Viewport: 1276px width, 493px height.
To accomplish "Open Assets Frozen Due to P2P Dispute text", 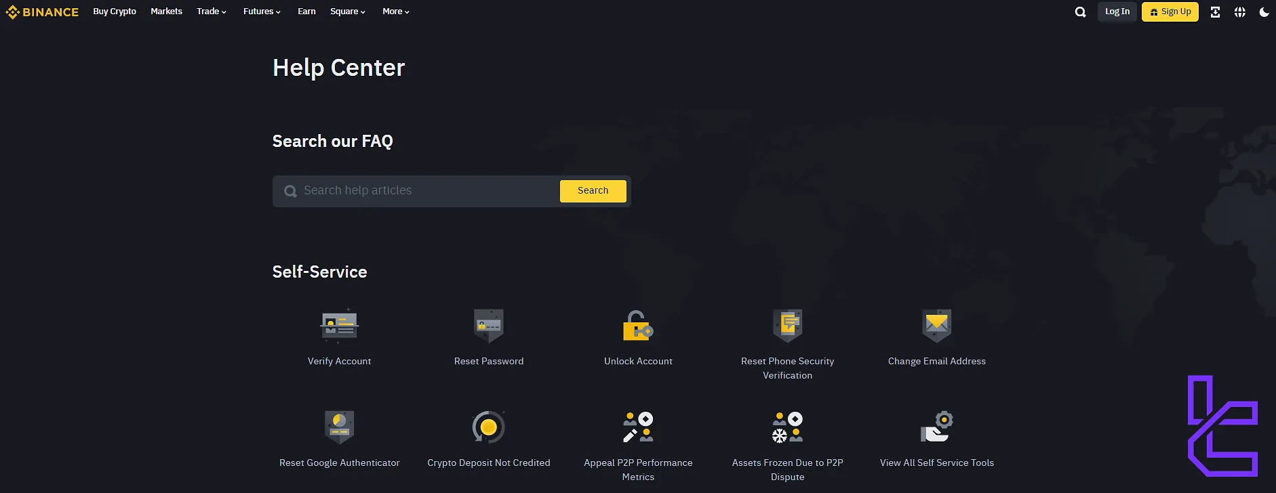I will pyautogui.click(x=788, y=470).
